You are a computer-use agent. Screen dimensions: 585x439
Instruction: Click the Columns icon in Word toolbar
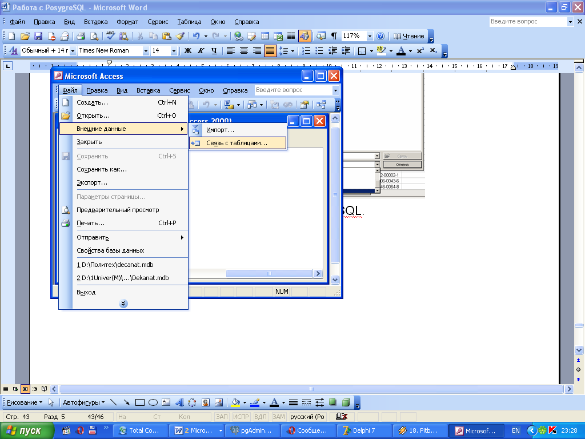coord(291,36)
